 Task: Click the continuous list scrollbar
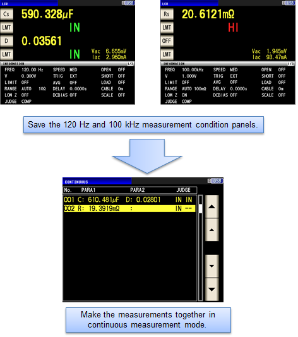point(200,247)
